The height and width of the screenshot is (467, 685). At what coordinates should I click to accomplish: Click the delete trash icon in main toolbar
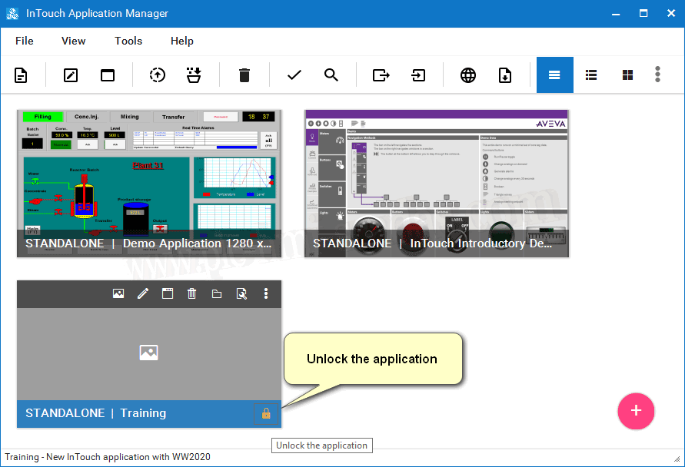244,75
